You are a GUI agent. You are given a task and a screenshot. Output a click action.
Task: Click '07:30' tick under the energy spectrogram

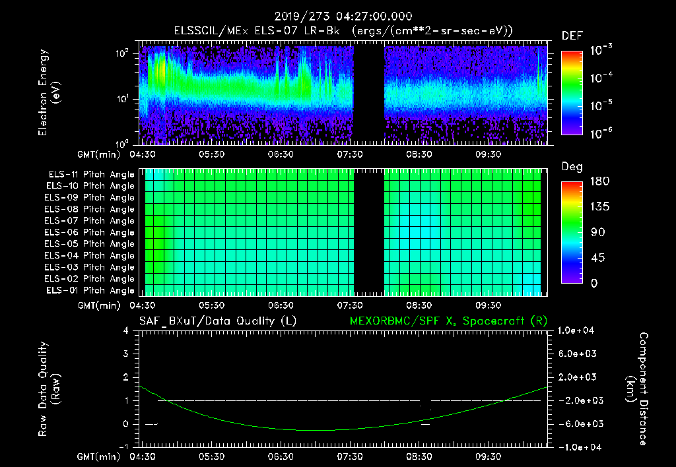[x=350, y=154]
